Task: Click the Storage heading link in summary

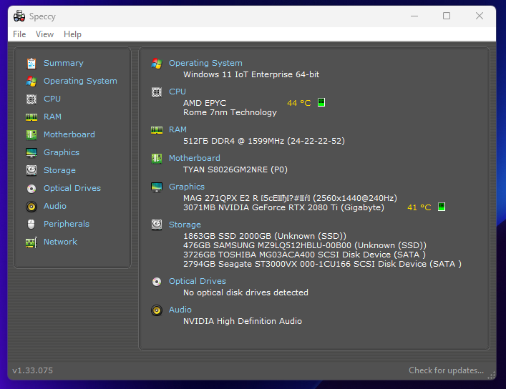Action: (185, 225)
